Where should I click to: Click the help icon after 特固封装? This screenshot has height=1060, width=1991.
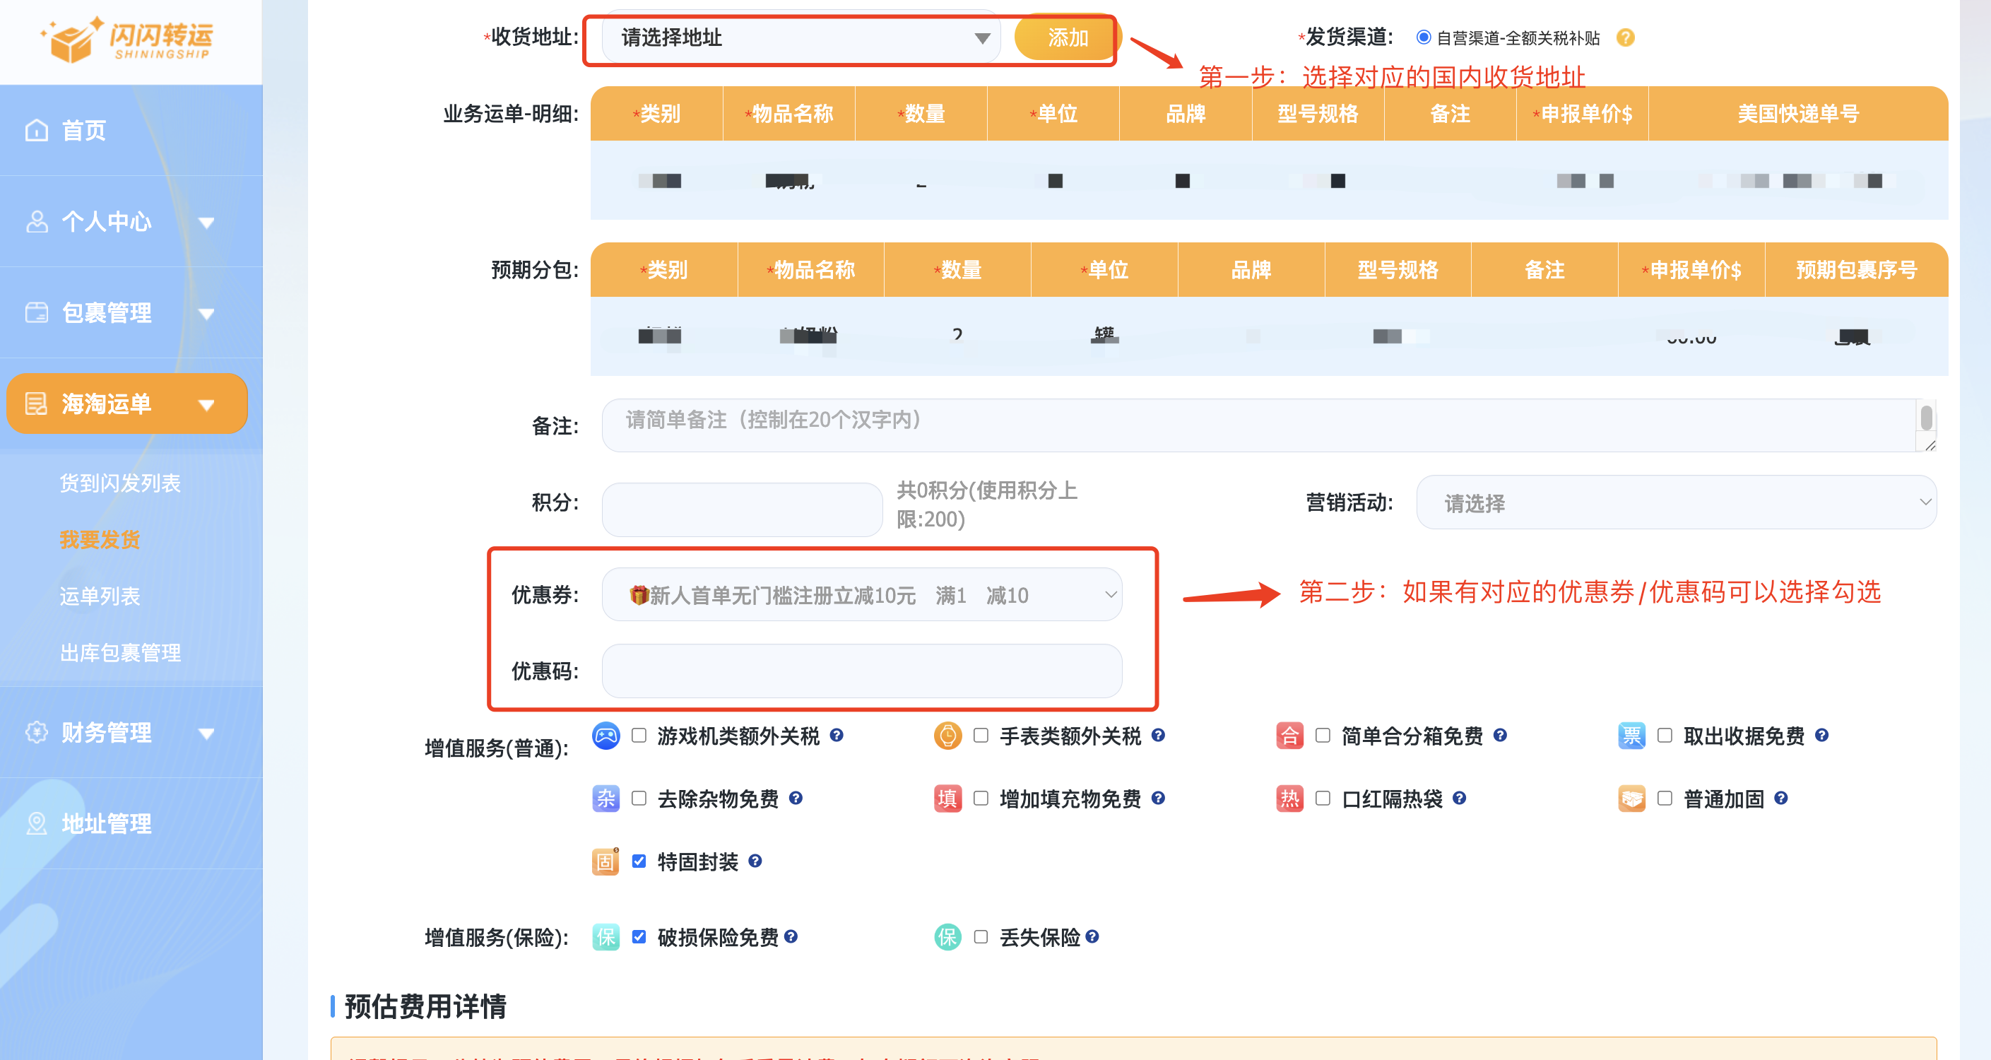coord(755,861)
